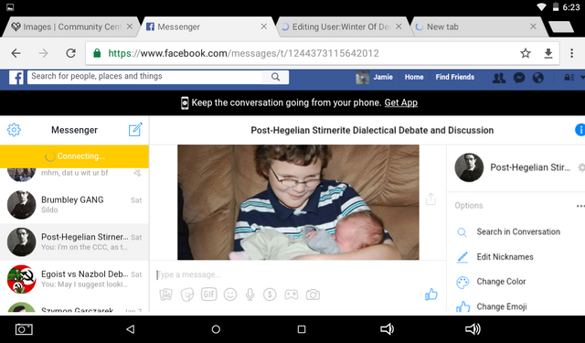The width and height of the screenshot is (585, 343).
Task: Open a new browser tab button
Action: click(x=560, y=27)
